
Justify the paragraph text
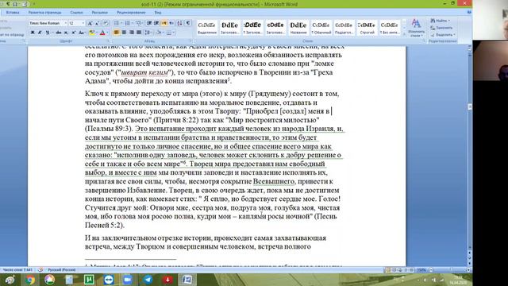(x=139, y=33)
